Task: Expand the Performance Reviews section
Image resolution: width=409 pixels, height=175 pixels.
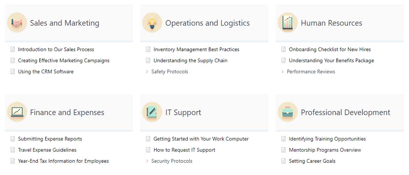Action: (x=283, y=72)
